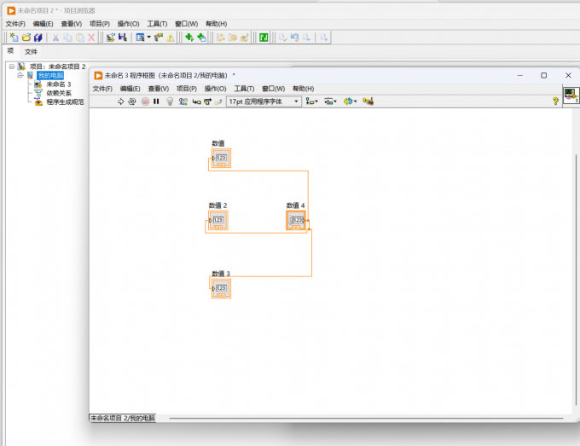Image resolution: width=580 pixels, height=446 pixels.
Task: Click the Undo arrow icon in Project Explorer toolbar
Action: pyautogui.click(x=295, y=38)
